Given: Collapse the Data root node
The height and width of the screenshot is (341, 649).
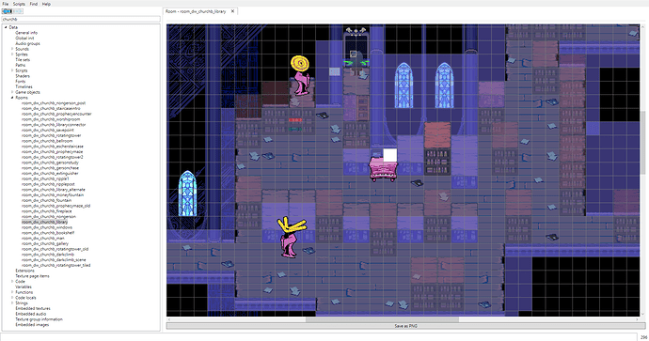Looking at the screenshot, I should (6, 27).
